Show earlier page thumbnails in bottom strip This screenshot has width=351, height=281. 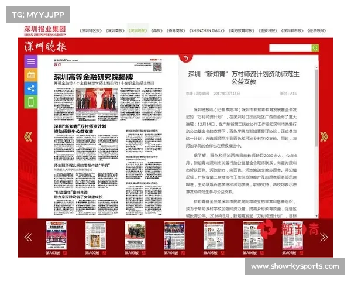(28, 237)
